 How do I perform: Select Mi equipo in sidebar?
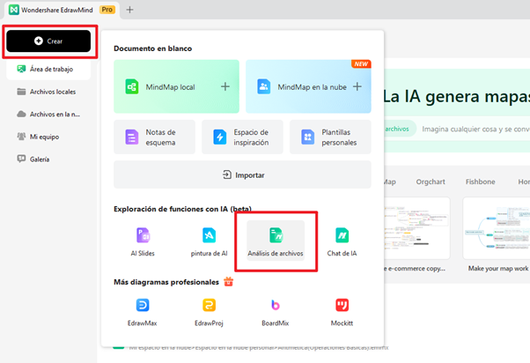click(x=44, y=137)
